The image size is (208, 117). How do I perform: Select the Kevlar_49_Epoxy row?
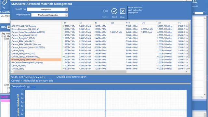click(19, 66)
